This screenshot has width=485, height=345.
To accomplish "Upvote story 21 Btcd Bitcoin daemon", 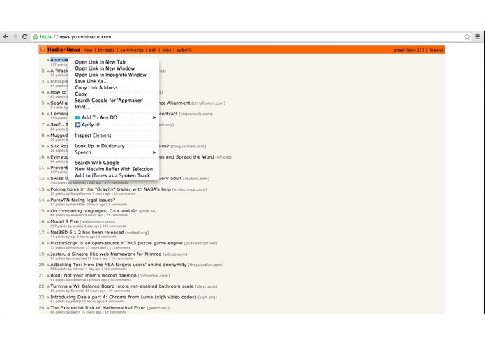I will [x=48, y=276].
